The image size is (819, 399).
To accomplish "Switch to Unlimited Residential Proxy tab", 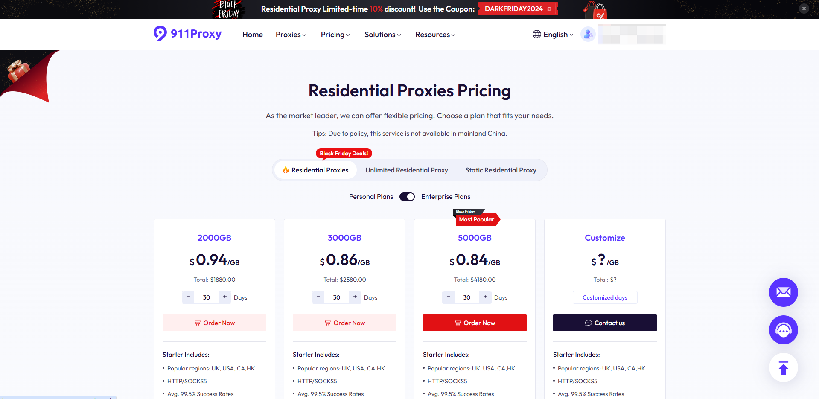I will [x=406, y=170].
